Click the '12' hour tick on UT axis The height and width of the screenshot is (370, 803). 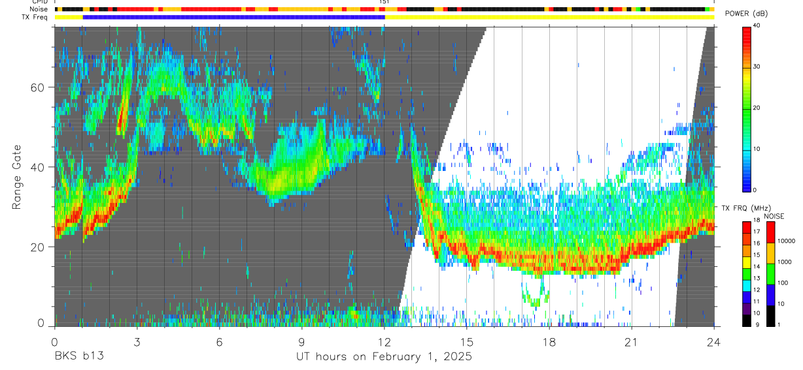pos(384,341)
